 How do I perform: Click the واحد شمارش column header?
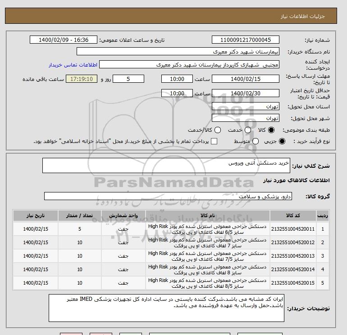point(123,215)
